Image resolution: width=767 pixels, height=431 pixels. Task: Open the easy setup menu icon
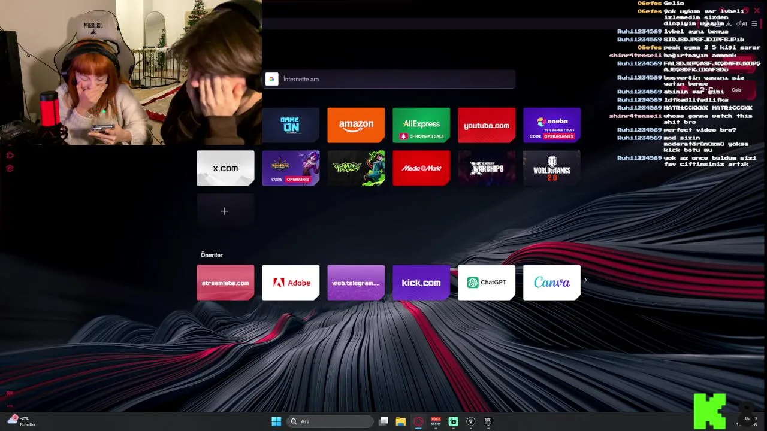pos(754,24)
